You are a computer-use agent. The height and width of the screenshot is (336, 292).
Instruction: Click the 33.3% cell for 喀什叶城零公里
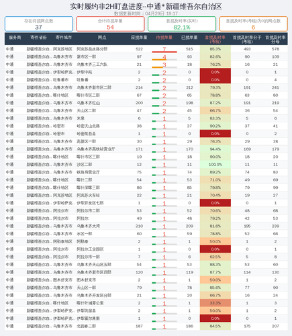pos(215,303)
